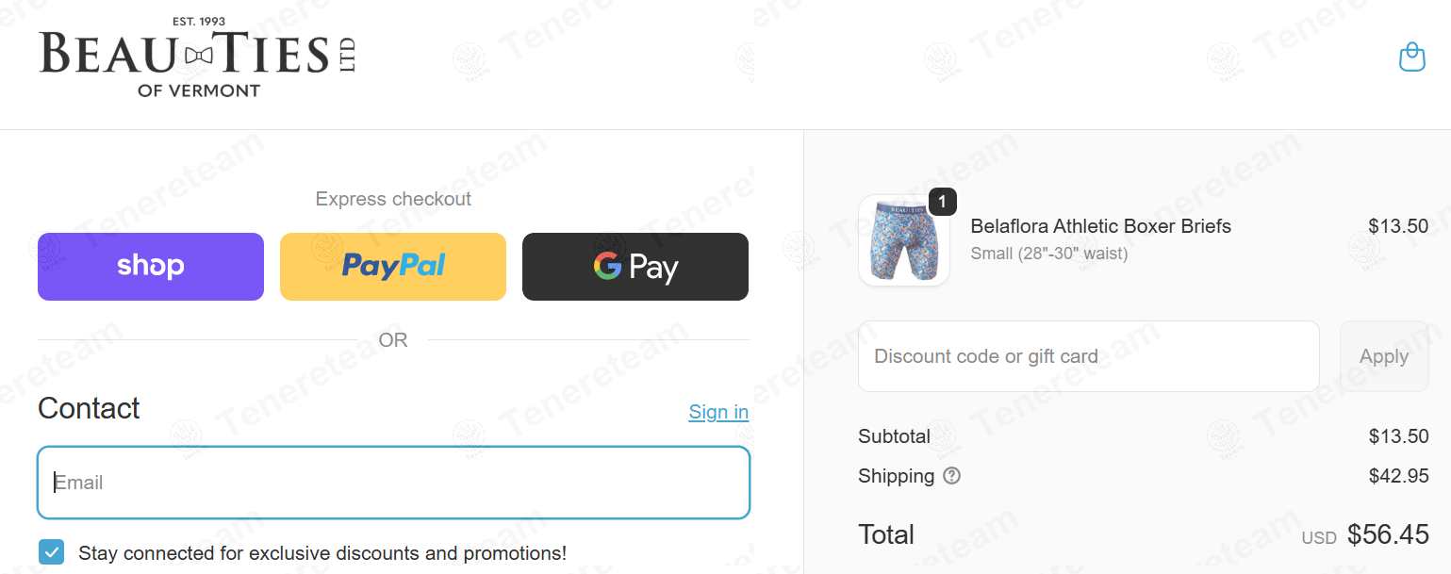
Task: Uncheck the exclusive discounts subscription box
Action: tap(51, 551)
